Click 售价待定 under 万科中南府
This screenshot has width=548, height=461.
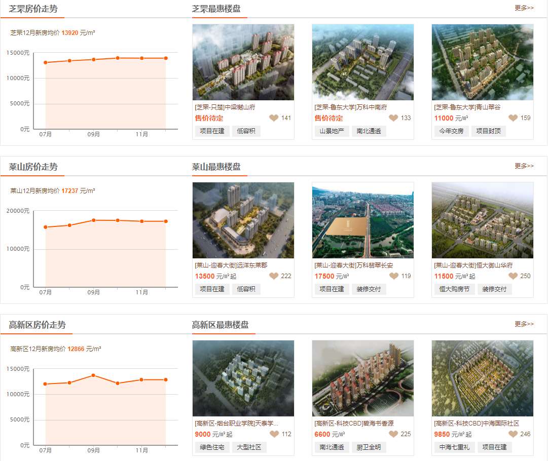coord(329,119)
